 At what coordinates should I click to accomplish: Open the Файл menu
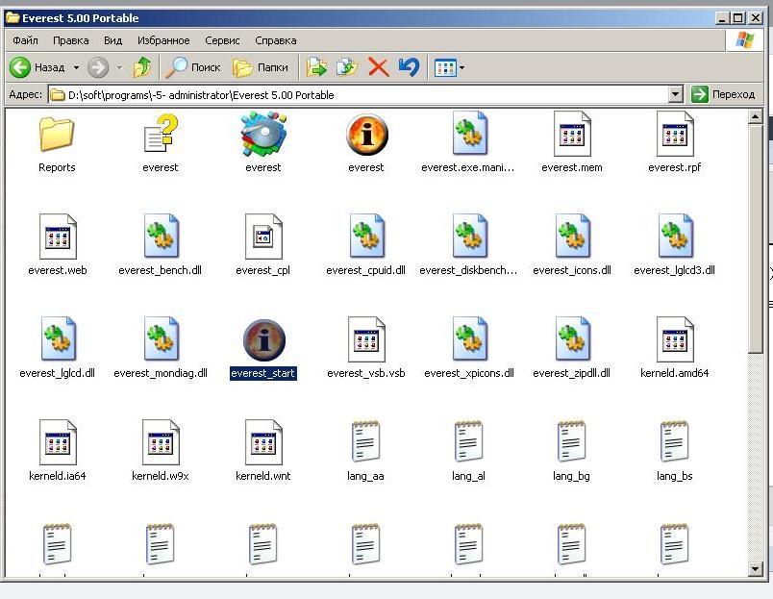(x=26, y=40)
